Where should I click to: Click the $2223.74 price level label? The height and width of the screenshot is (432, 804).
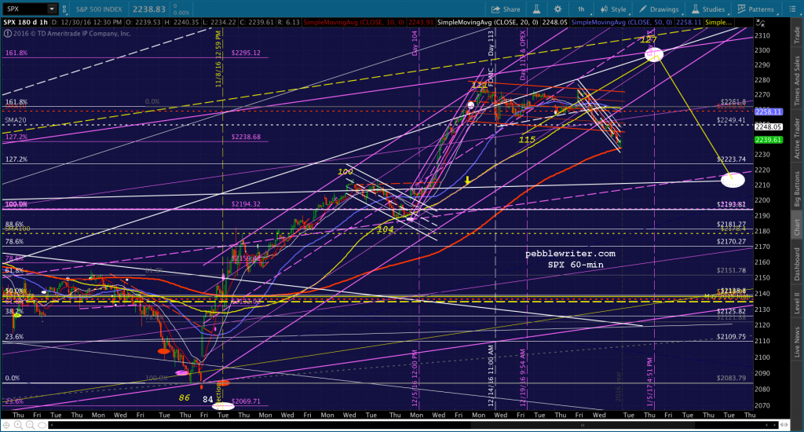click(x=731, y=159)
